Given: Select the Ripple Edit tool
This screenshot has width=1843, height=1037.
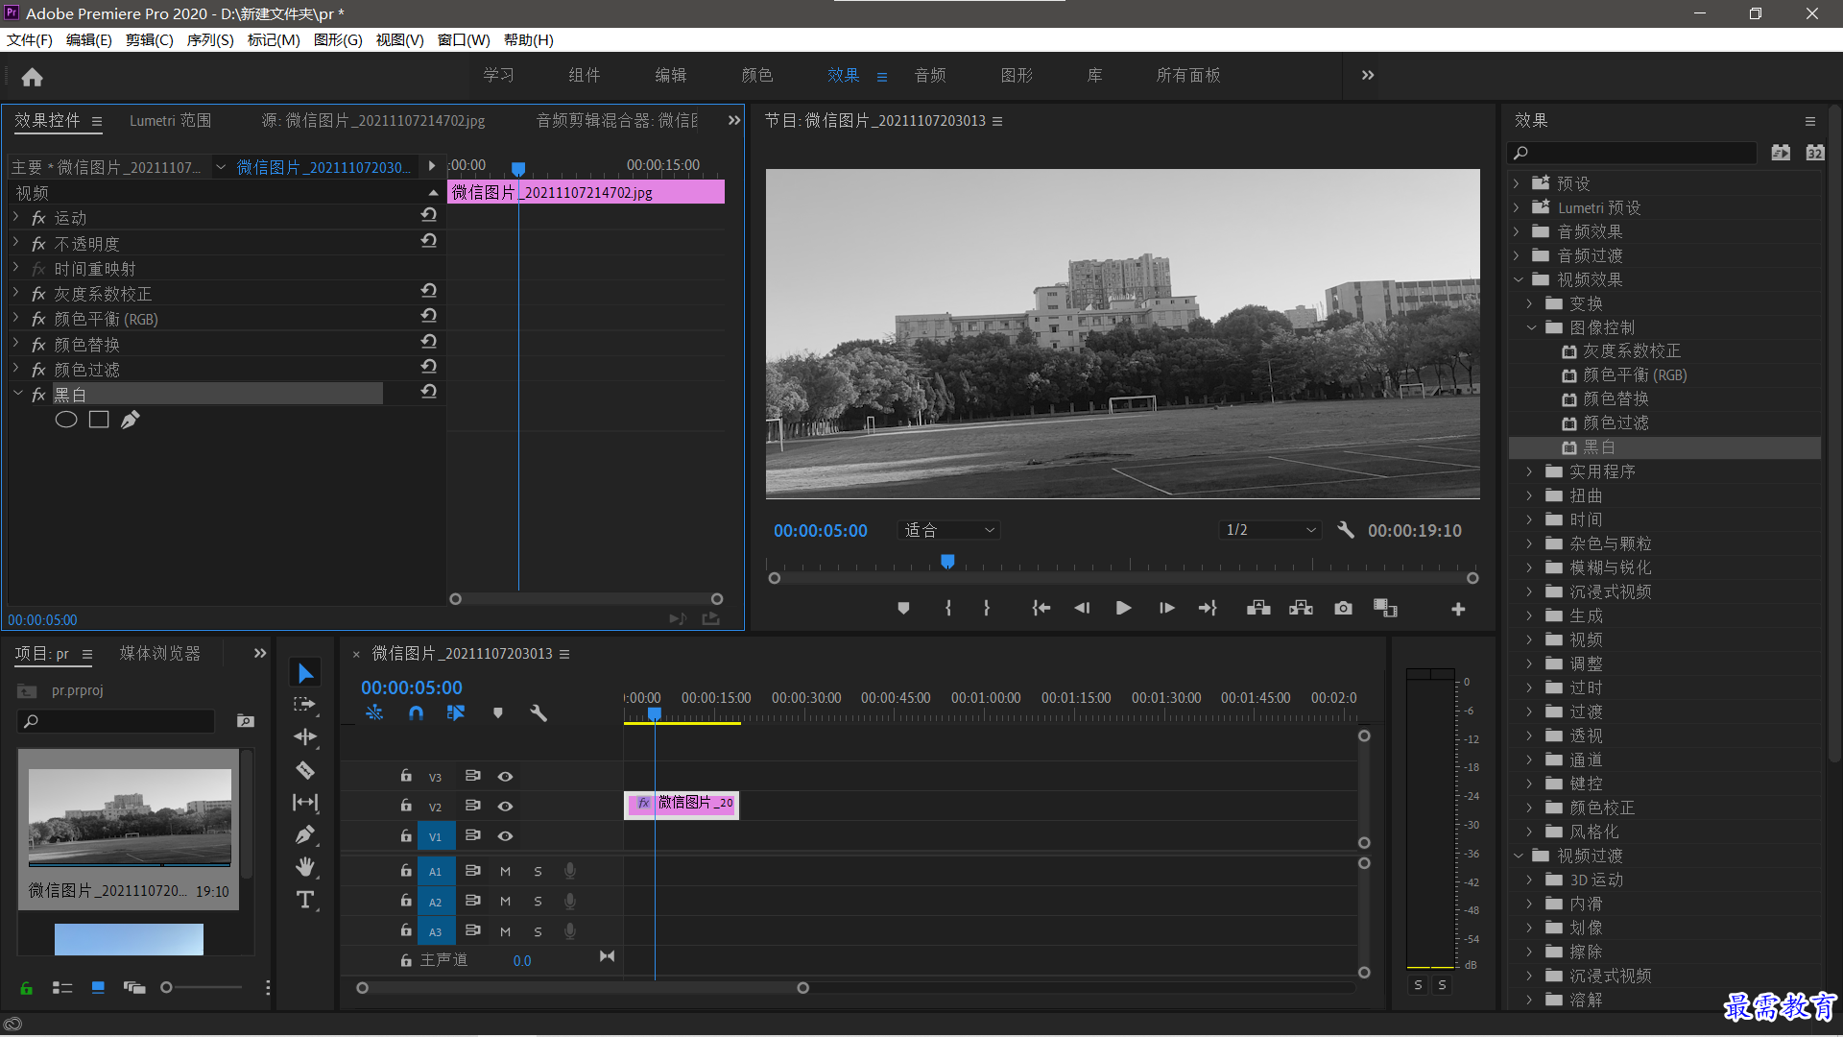Looking at the screenshot, I should click(305, 737).
